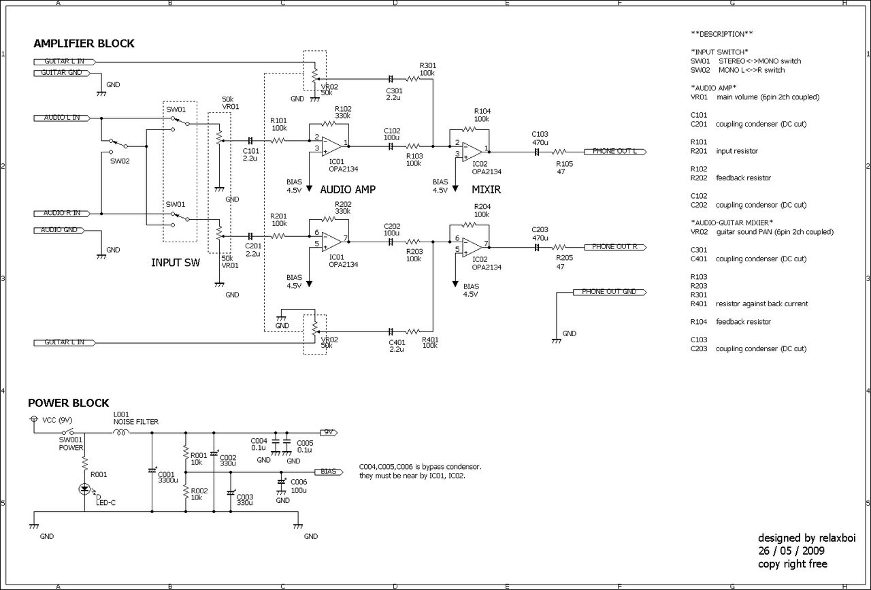
Task: Select capacitor C301 2.2u label
Action: (395, 94)
